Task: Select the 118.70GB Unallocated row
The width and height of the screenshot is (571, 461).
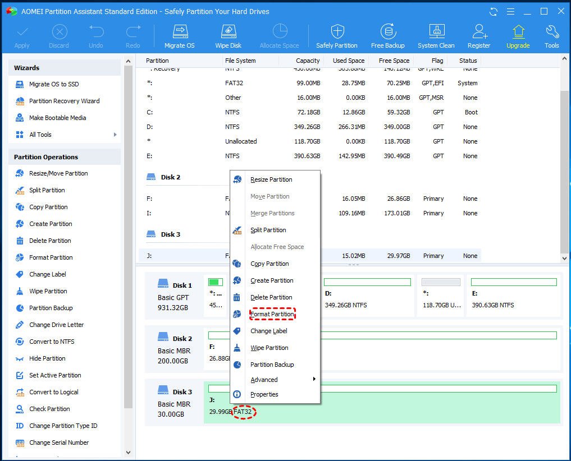Action: tap(310, 141)
